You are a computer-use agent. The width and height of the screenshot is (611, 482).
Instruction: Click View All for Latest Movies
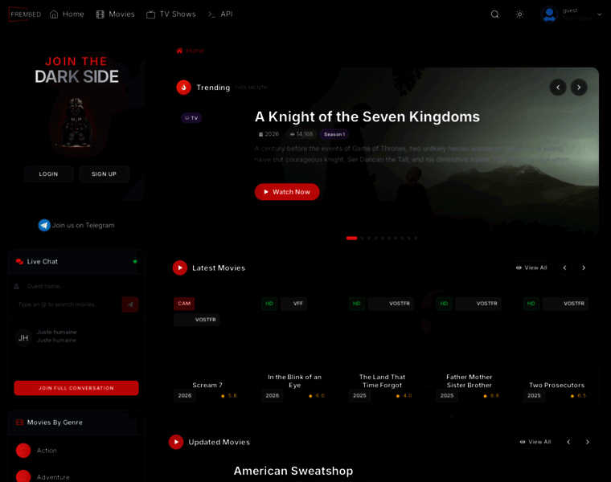click(x=531, y=268)
